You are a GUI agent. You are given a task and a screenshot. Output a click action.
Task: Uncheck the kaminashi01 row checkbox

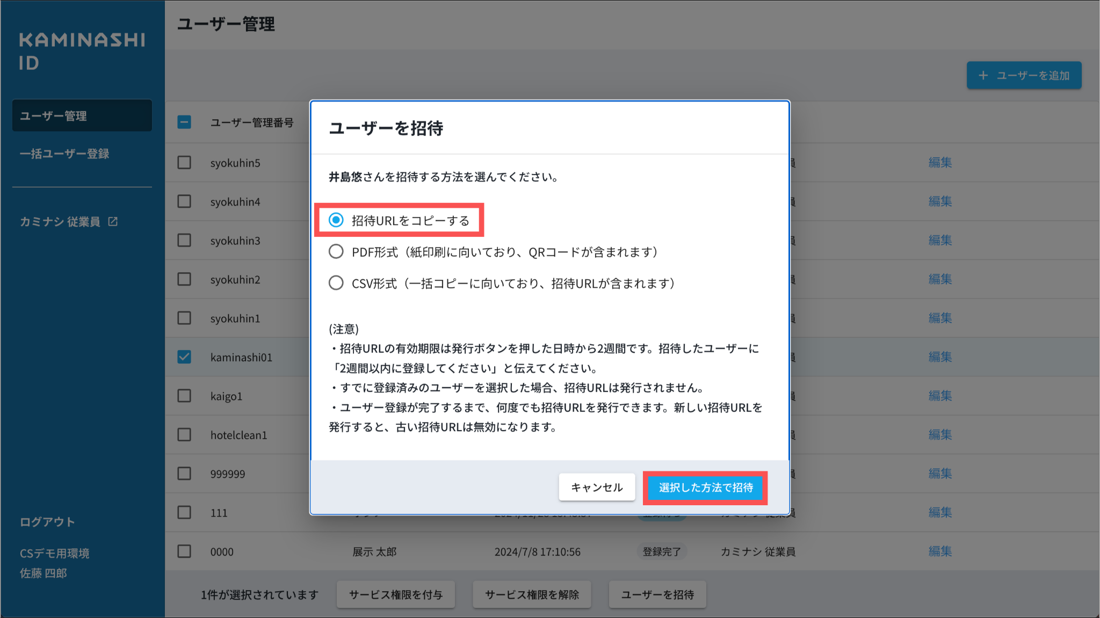pos(184,357)
